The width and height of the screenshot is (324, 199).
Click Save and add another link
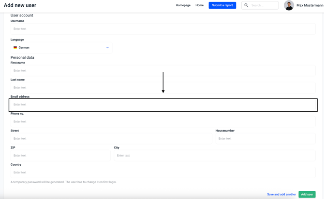(x=281, y=194)
